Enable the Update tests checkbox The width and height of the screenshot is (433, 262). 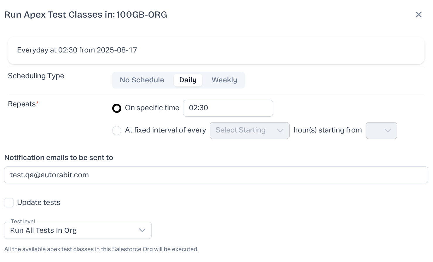pyautogui.click(x=9, y=203)
